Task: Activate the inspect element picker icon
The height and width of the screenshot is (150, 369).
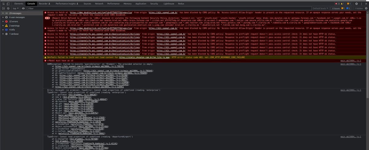Action: [4, 3]
